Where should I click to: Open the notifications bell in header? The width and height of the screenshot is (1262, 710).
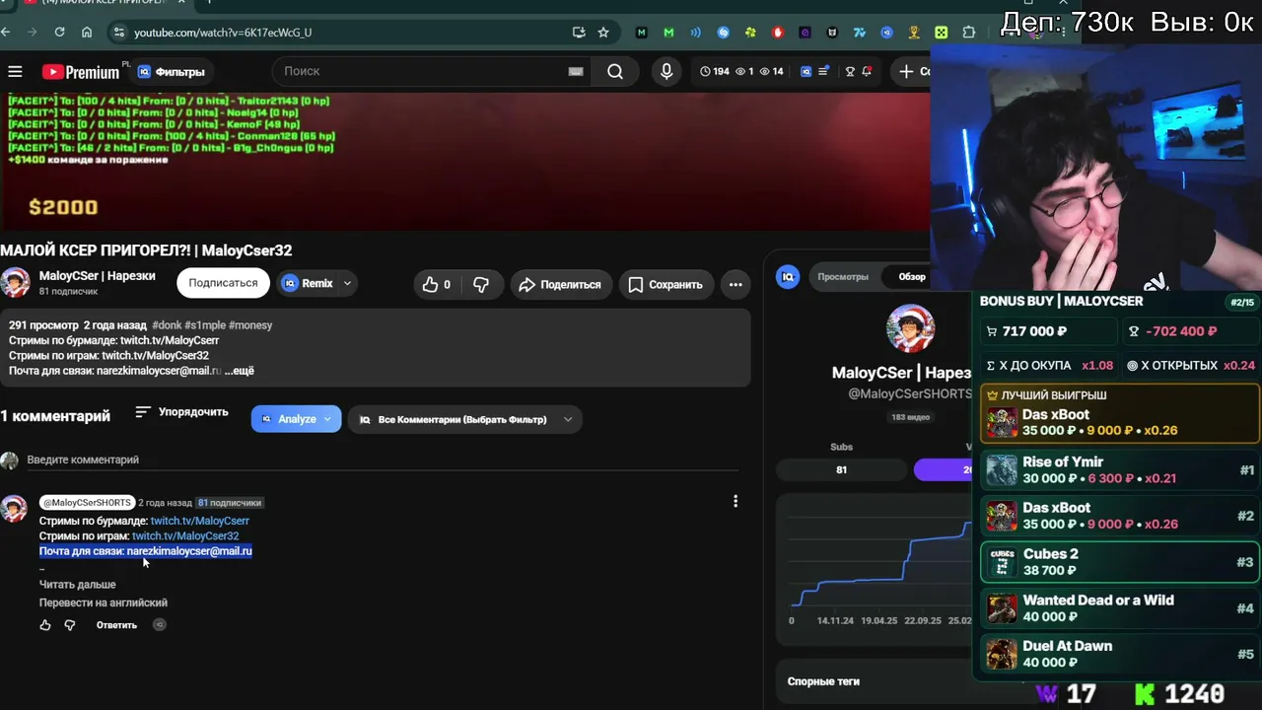coord(867,71)
